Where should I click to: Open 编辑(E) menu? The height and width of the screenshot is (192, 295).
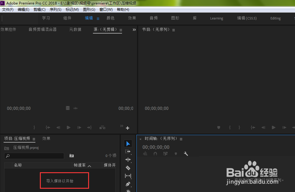tap(23, 9)
